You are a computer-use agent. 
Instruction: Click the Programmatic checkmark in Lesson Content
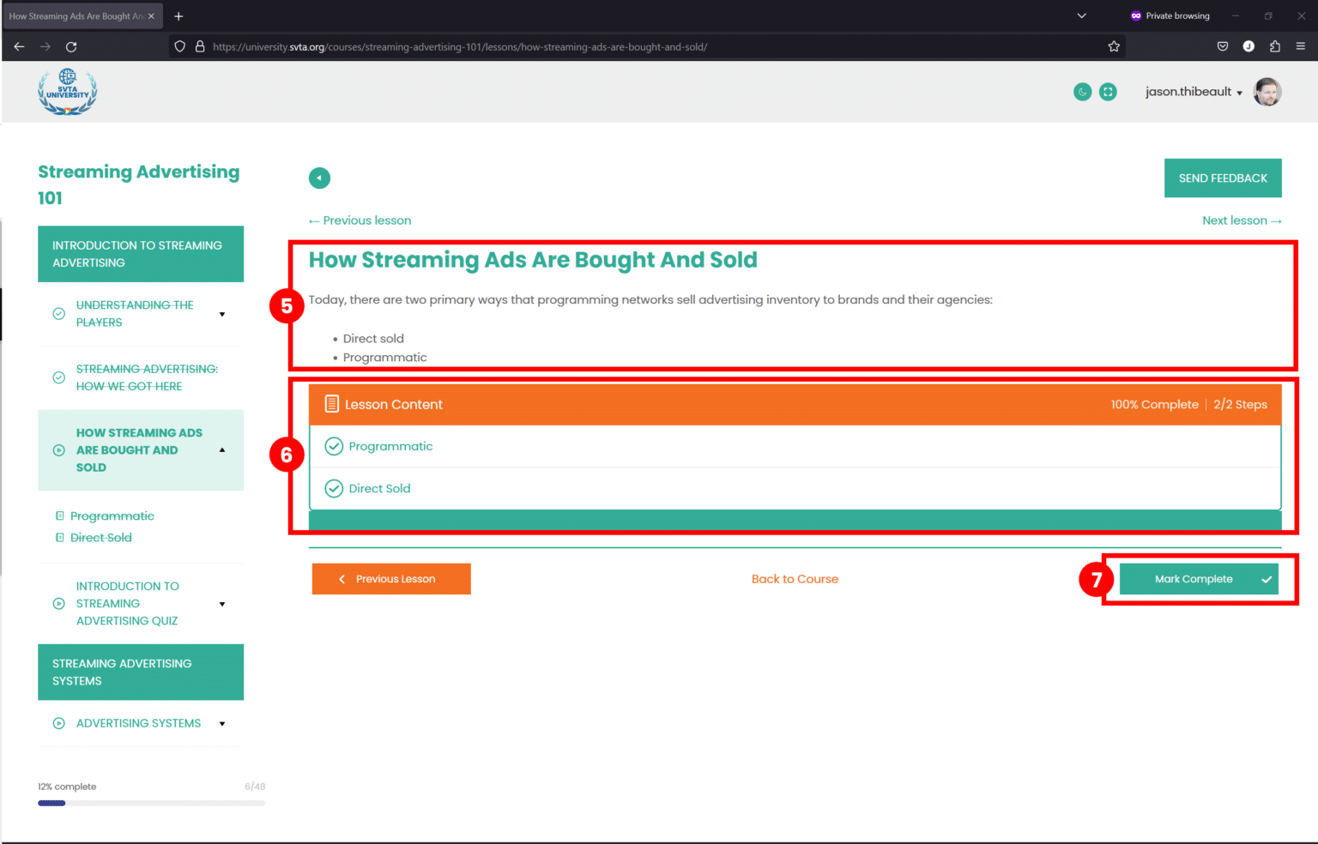tap(334, 446)
